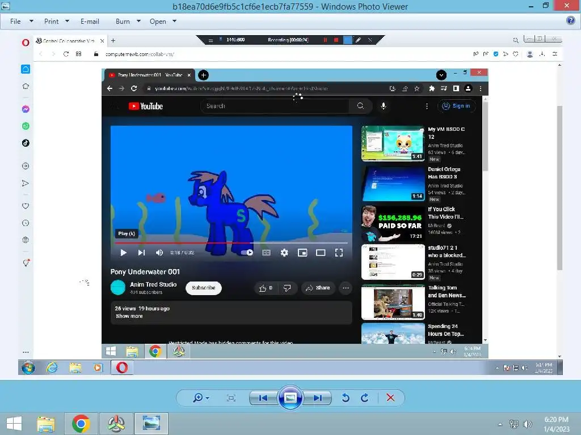The image size is (581, 435).
Task: Open YouTube player settings gear
Action: (x=284, y=253)
